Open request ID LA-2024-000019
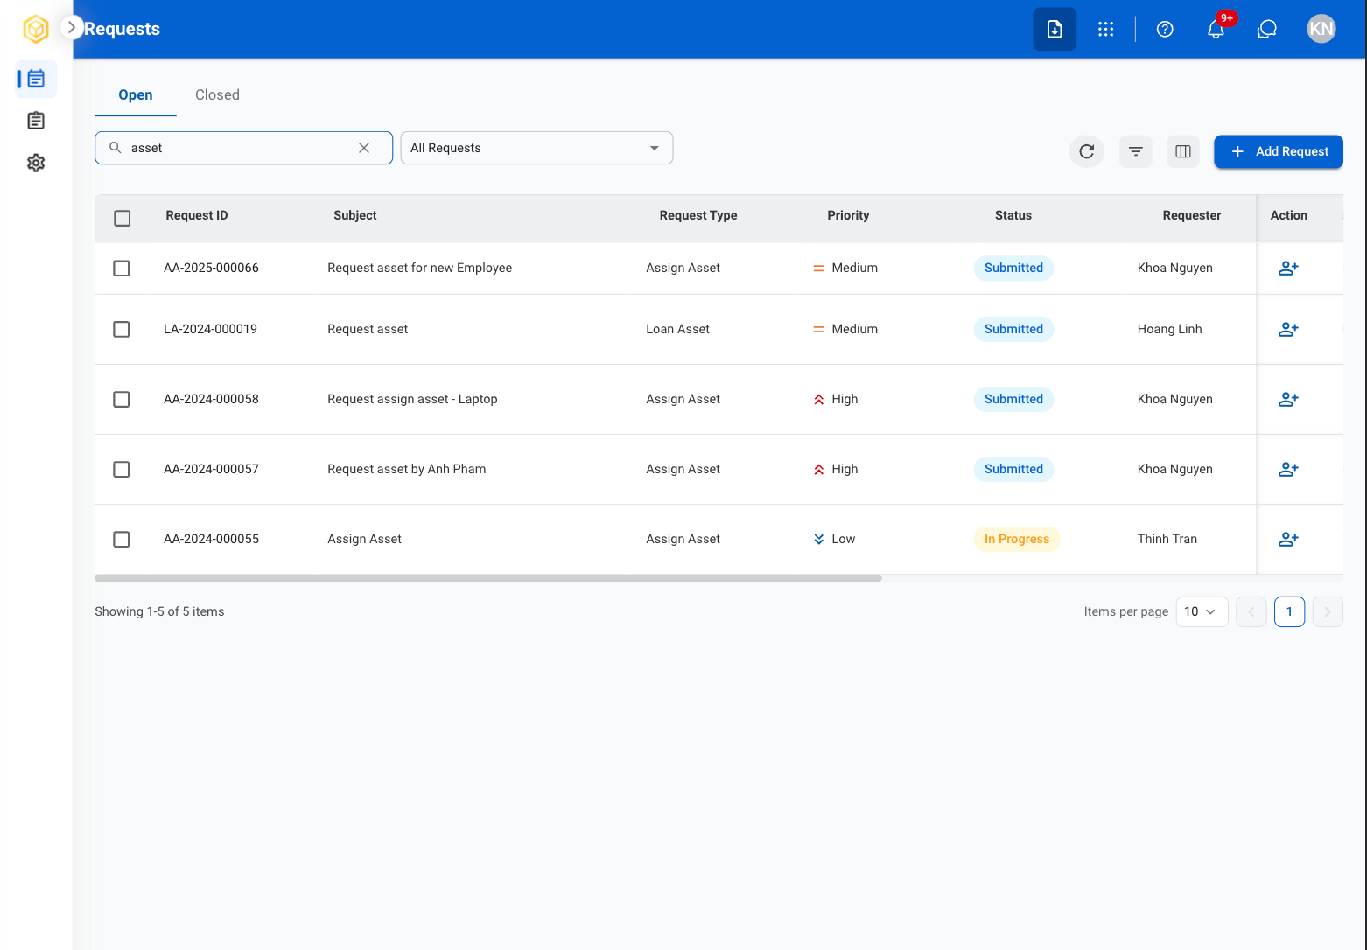This screenshot has width=1367, height=950. click(x=211, y=329)
